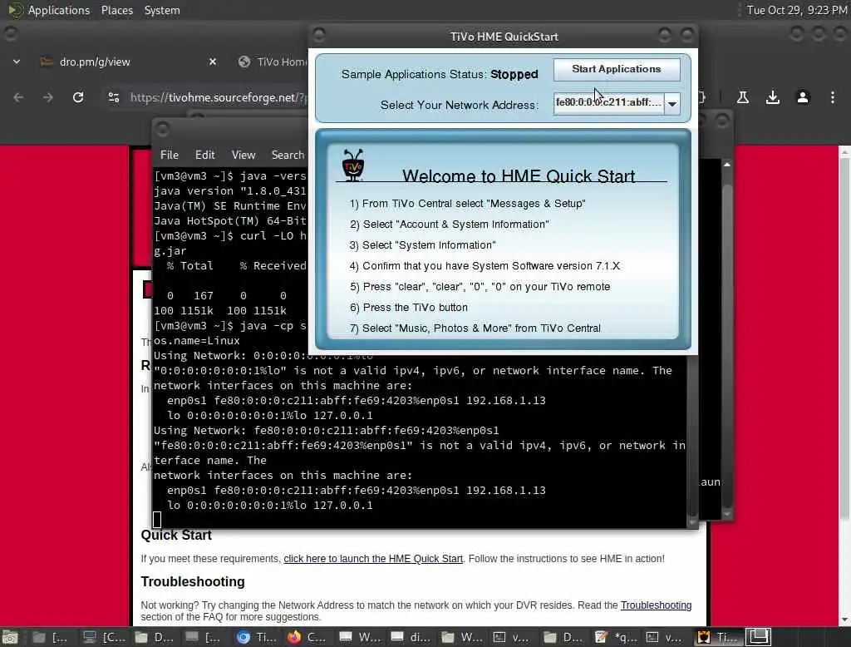
Task: Open the terminal Search menu
Action: pyautogui.click(x=288, y=155)
